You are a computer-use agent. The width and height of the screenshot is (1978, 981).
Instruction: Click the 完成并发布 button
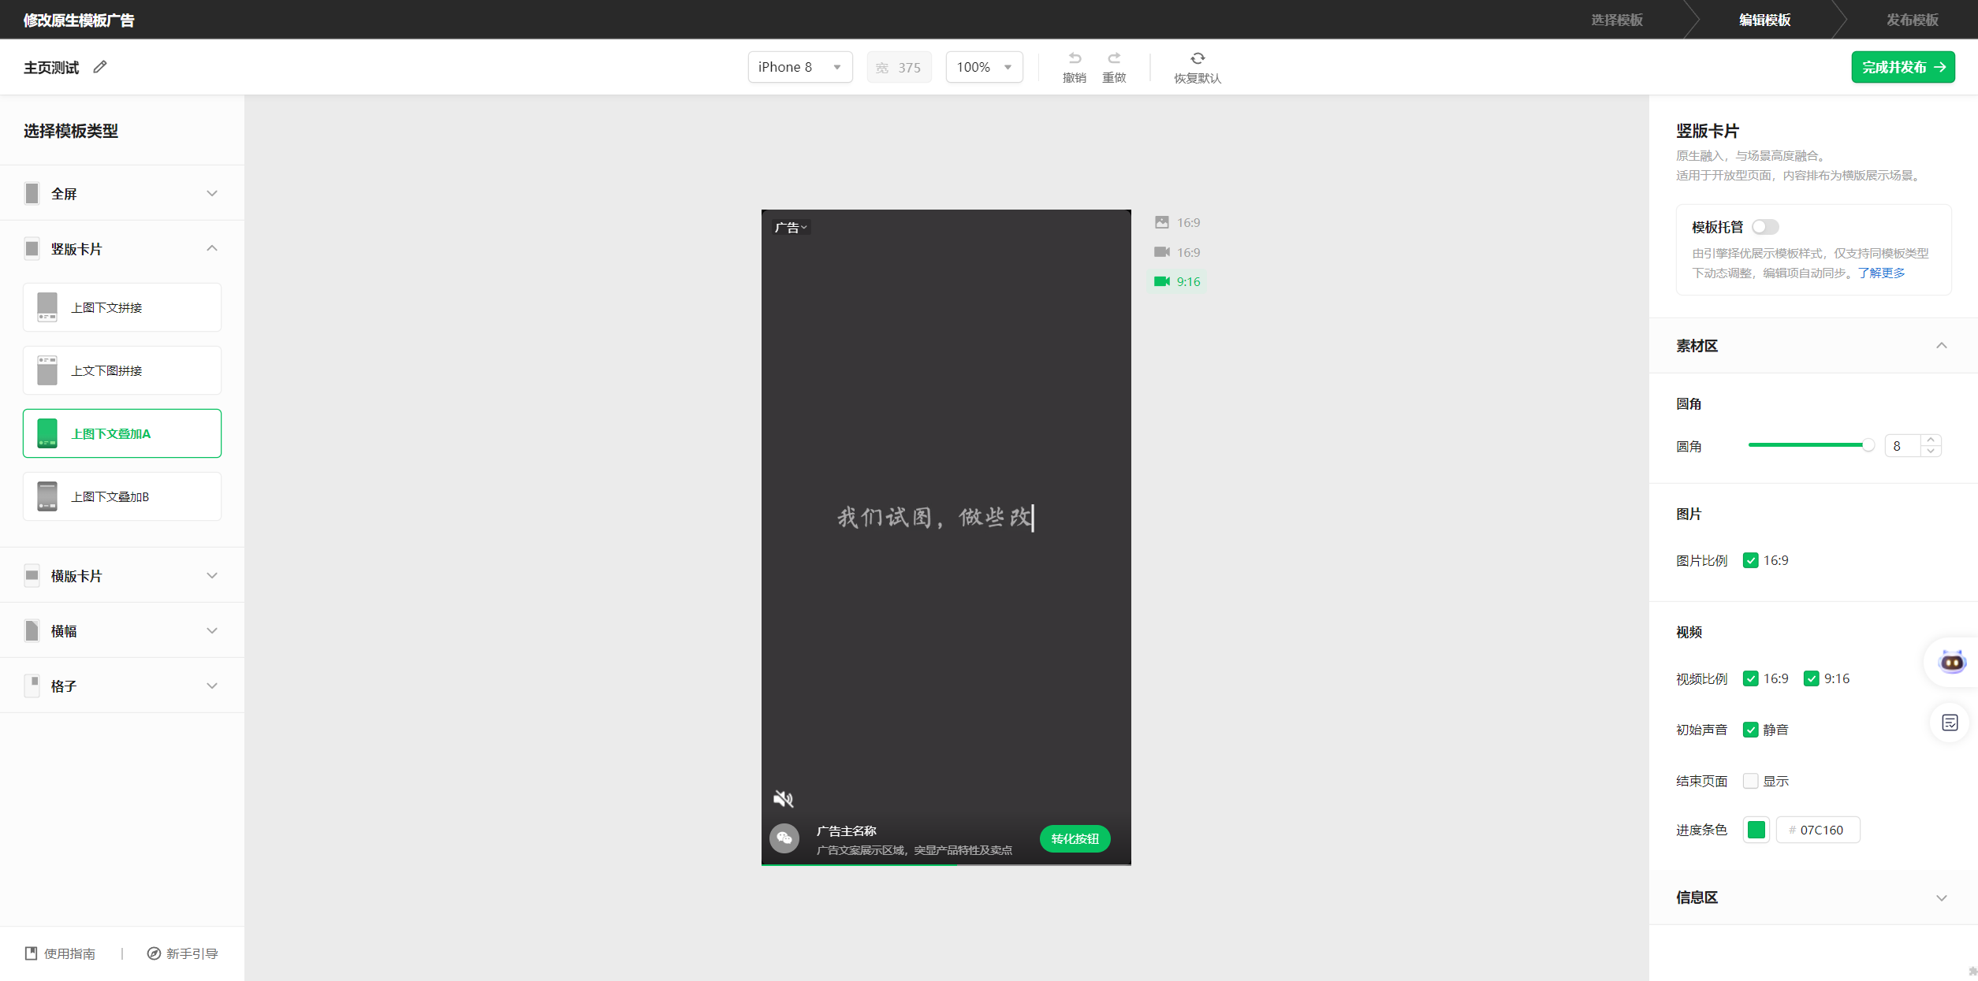(1902, 67)
